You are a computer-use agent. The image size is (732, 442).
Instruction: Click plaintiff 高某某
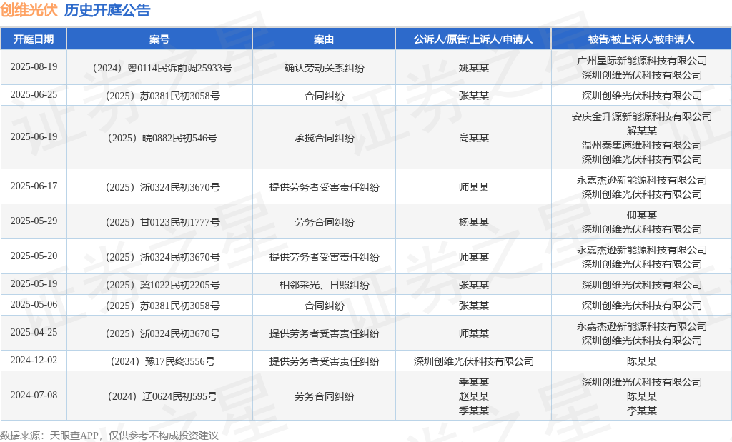click(473, 138)
